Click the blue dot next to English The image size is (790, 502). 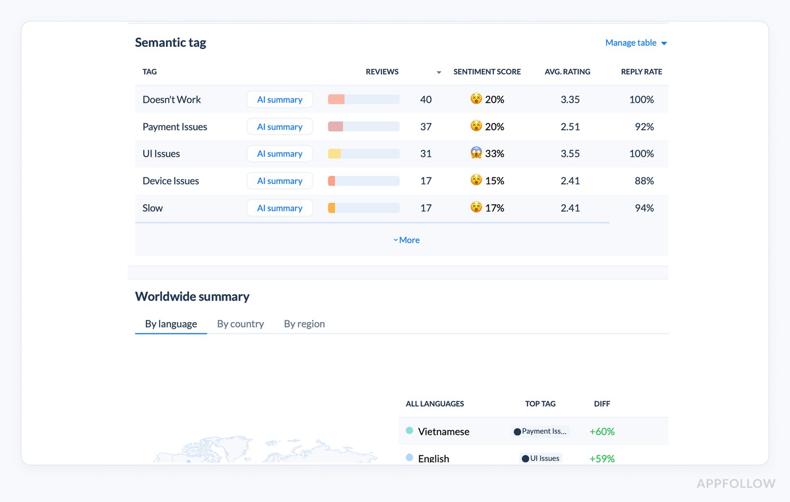(409, 457)
